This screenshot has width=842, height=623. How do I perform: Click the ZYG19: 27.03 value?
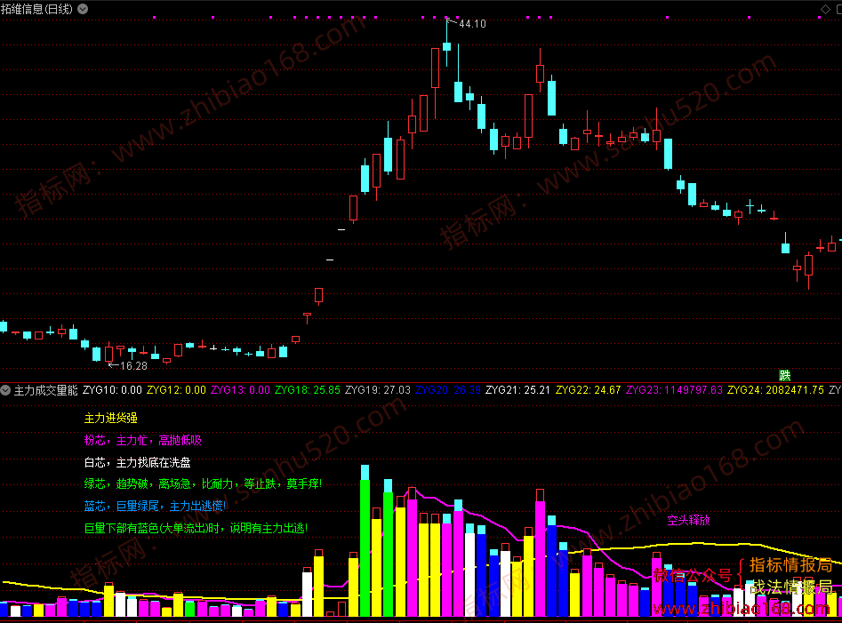tap(378, 390)
